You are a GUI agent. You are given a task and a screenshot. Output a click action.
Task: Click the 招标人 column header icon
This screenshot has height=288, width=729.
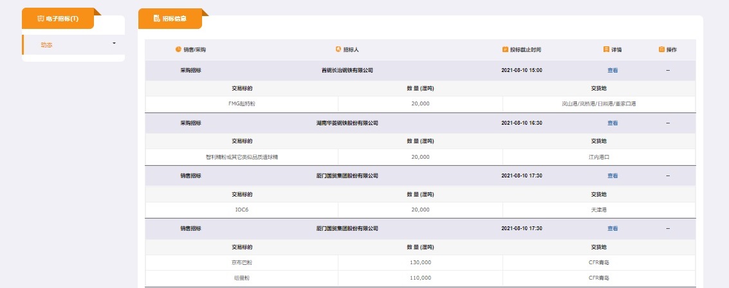click(338, 50)
